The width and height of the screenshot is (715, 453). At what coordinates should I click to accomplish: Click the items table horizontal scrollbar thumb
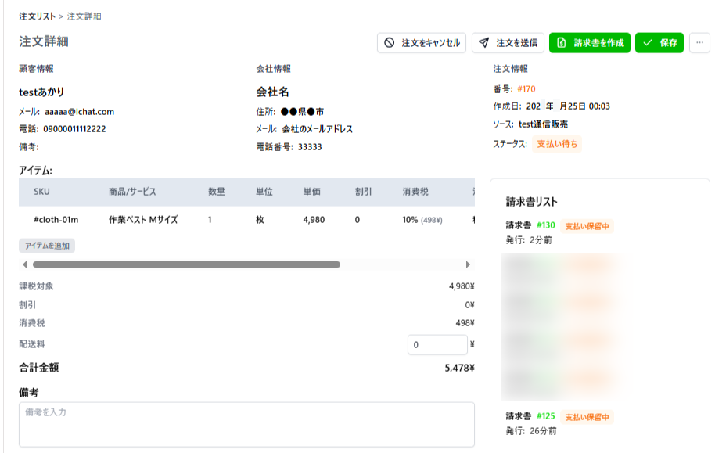pyautogui.click(x=186, y=264)
